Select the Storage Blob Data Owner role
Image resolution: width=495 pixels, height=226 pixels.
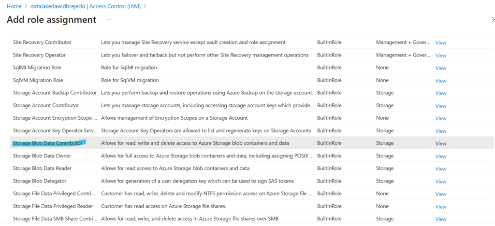pos(42,156)
